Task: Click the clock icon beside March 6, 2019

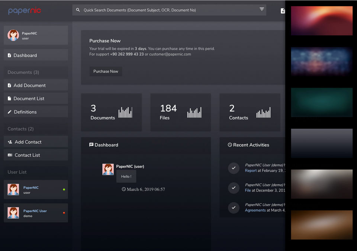Action: pos(123,189)
